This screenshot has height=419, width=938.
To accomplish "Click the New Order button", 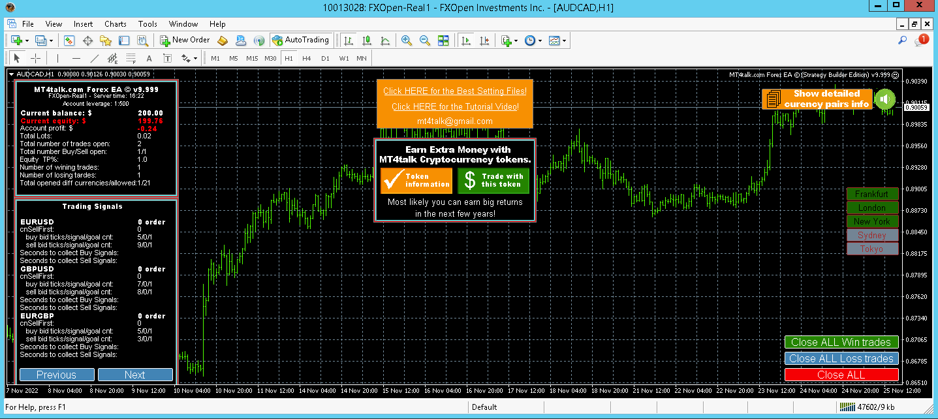I will coord(185,40).
